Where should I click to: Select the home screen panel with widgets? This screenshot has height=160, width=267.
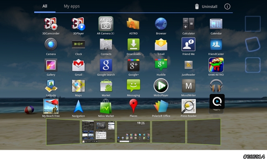pos(98,132)
